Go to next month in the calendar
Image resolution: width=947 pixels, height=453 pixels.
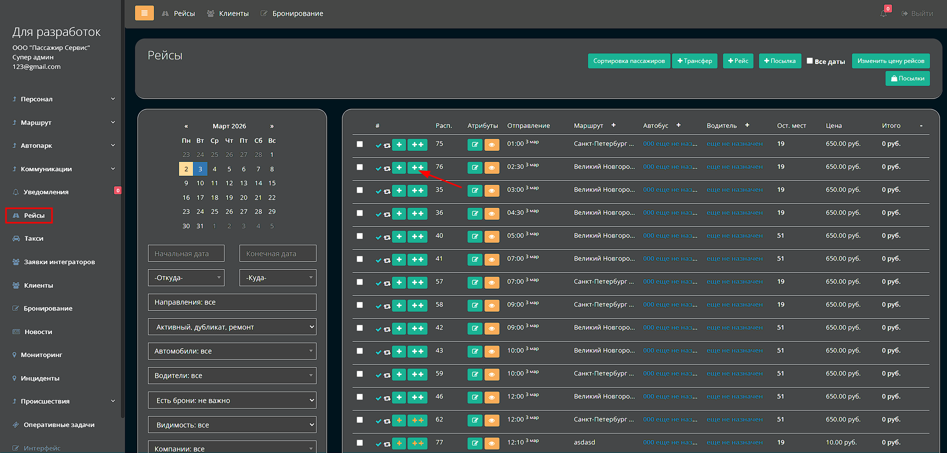272,126
